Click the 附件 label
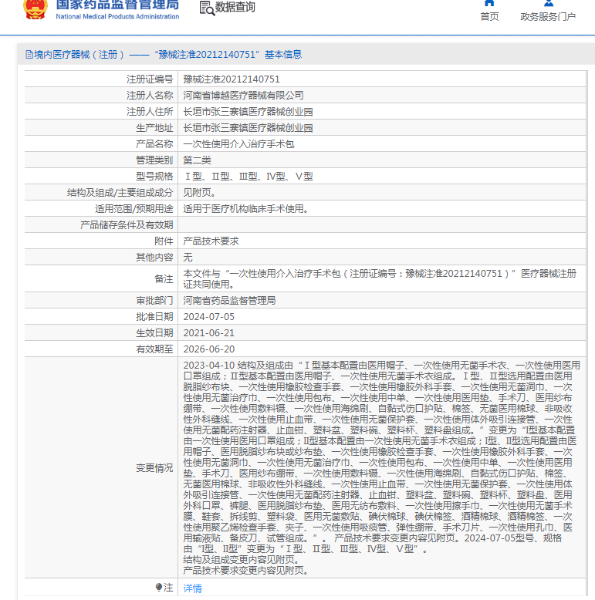Screen dimensions: 595x600 coord(164,241)
